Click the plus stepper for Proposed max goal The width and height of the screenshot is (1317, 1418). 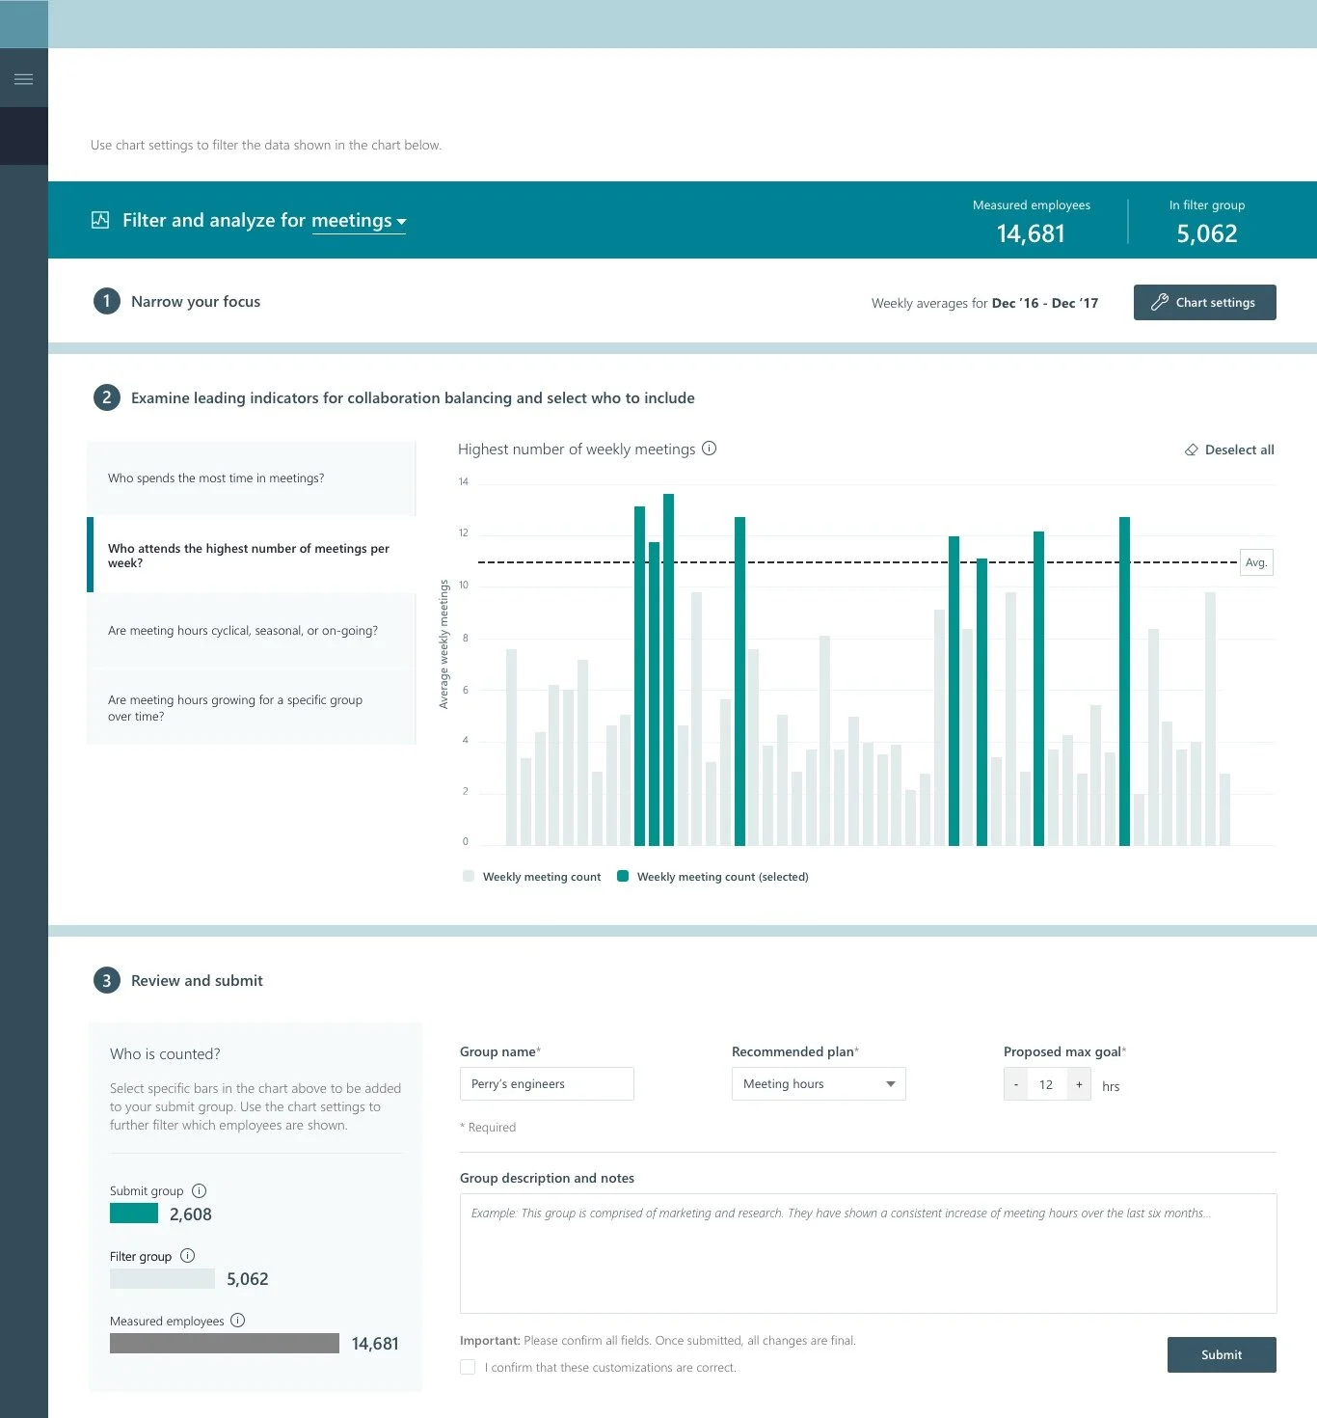1079,1083
